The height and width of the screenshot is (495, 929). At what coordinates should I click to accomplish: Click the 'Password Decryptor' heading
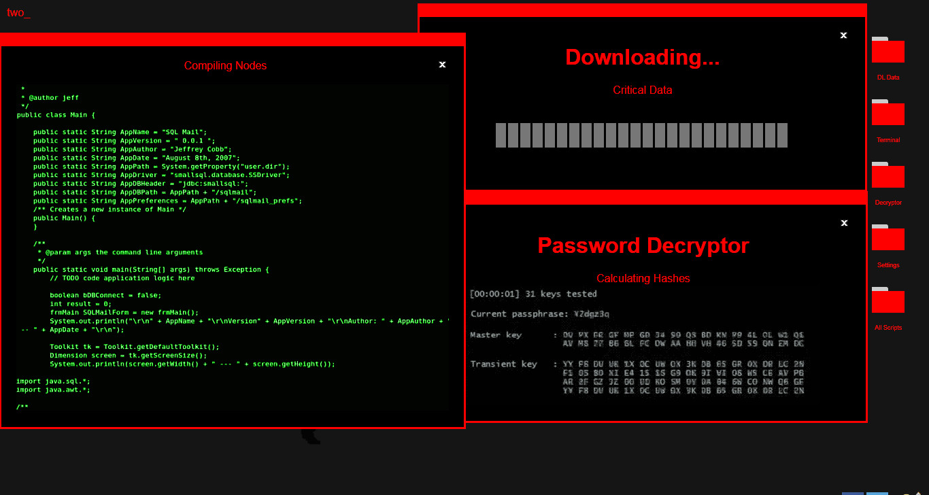(643, 245)
